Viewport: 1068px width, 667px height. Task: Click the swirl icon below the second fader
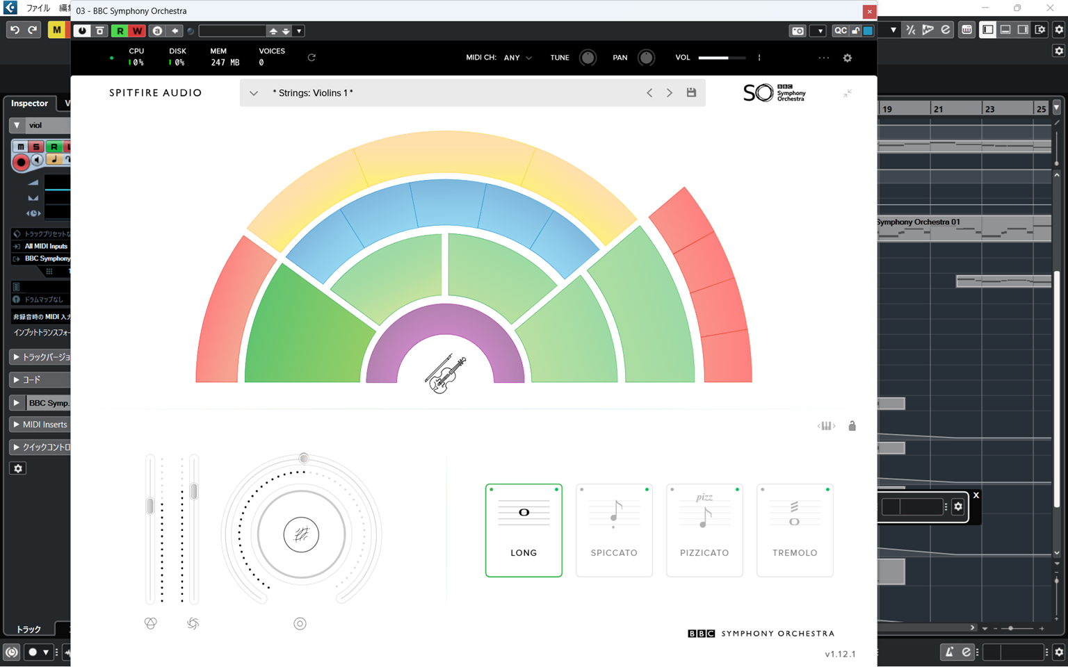click(193, 623)
